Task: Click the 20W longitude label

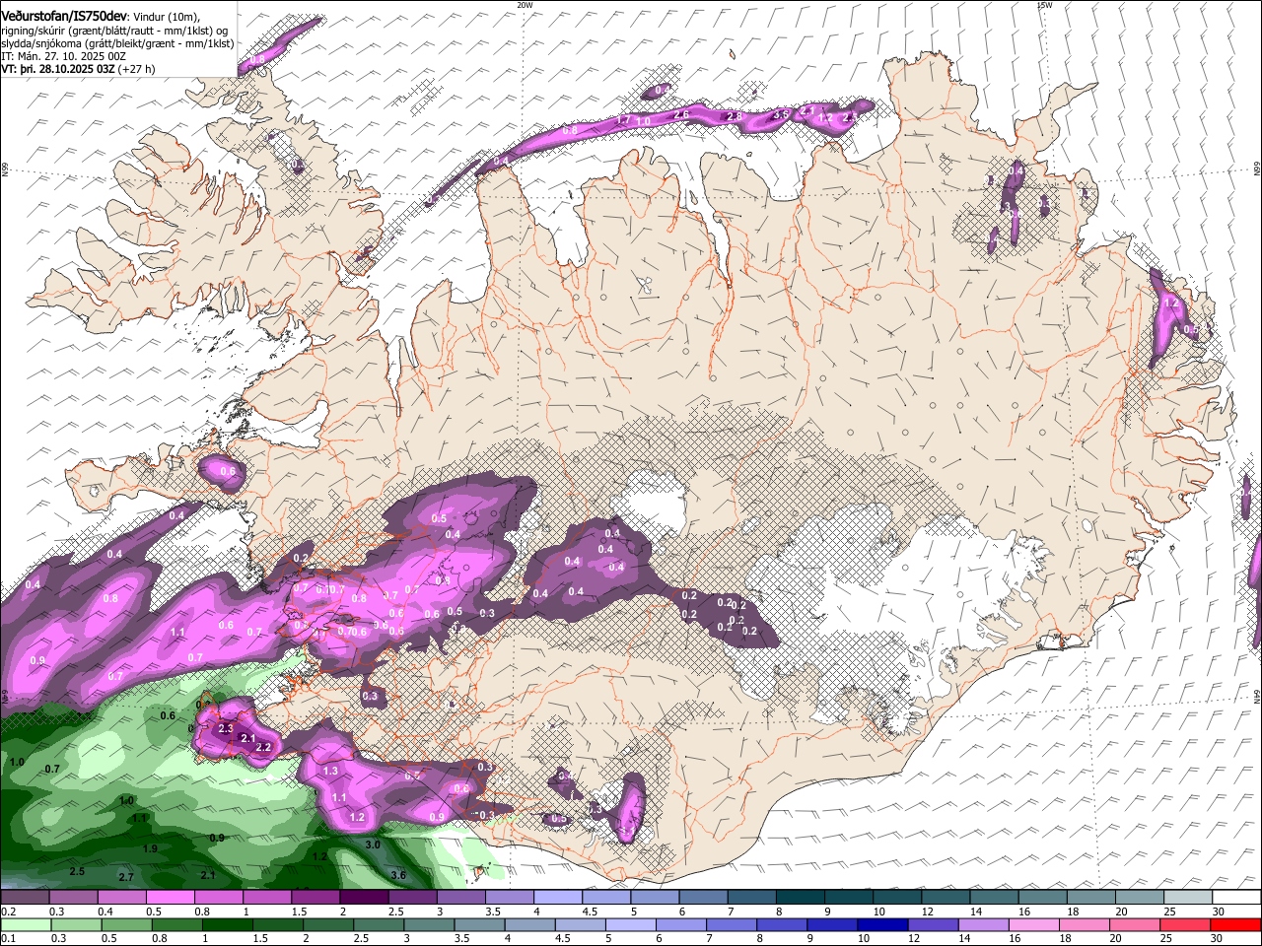Action: [525, 4]
